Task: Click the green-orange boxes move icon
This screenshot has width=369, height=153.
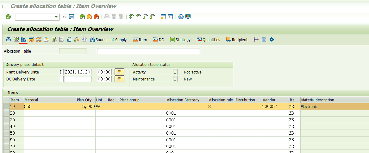Action: click(x=77, y=40)
